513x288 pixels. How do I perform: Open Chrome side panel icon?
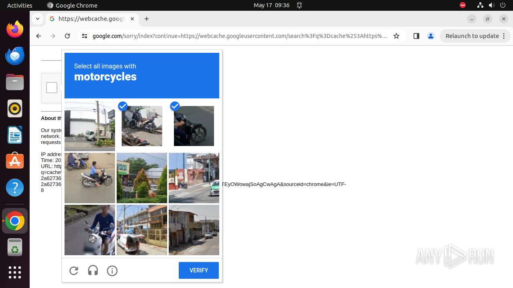click(x=416, y=36)
